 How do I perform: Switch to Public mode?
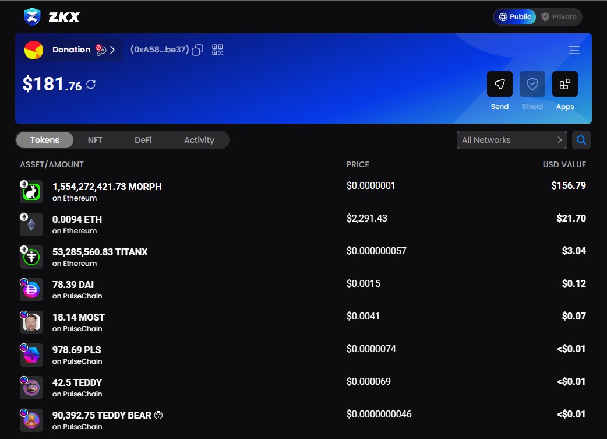click(515, 17)
